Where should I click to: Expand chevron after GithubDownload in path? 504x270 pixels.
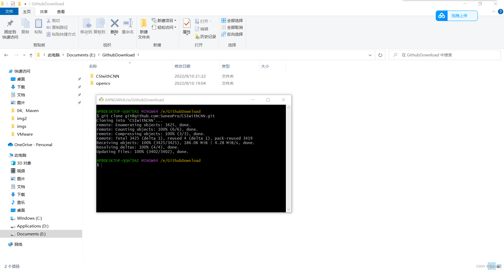click(138, 55)
